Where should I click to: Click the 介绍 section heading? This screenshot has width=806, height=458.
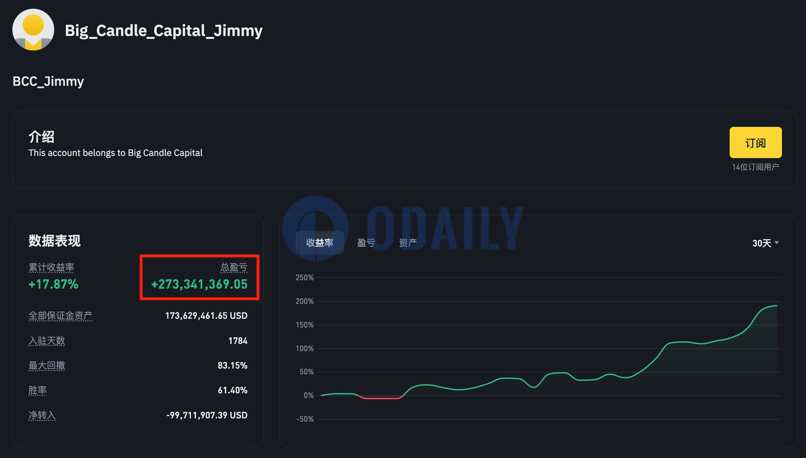pyautogui.click(x=41, y=137)
